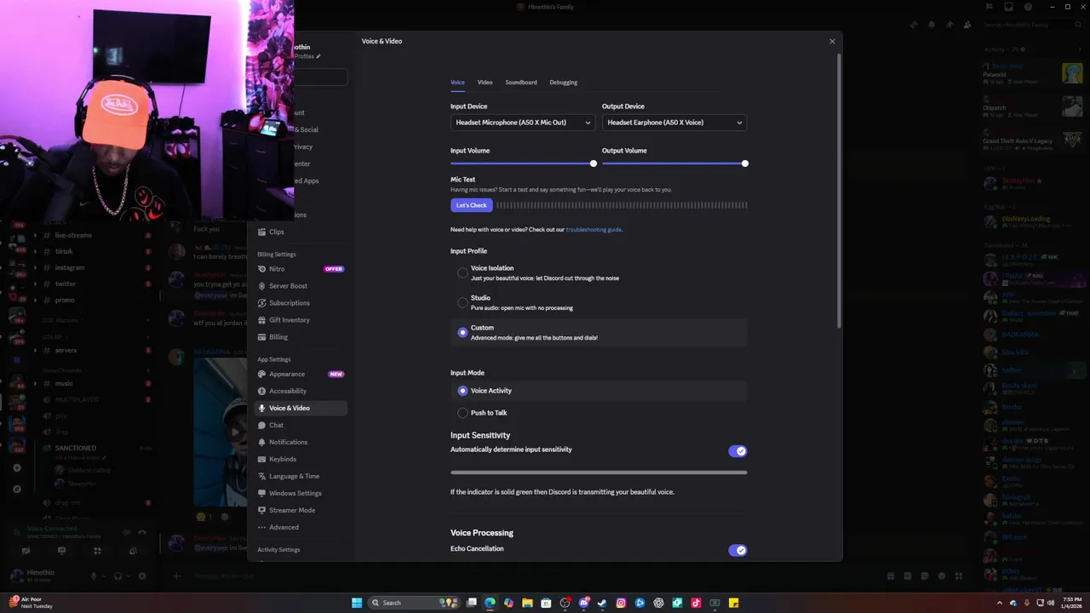
Task: Select the Custom input profile
Action: [x=462, y=333]
